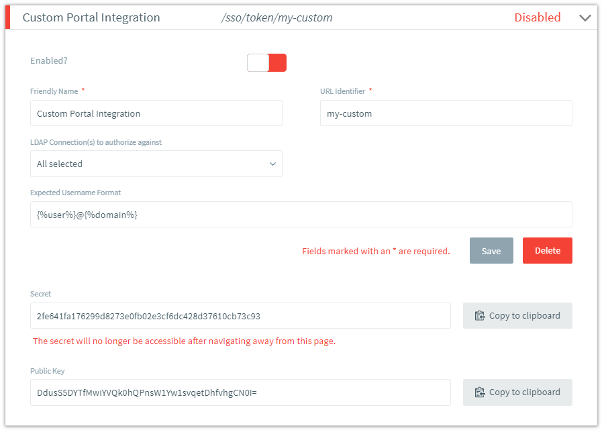The image size is (604, 432).
Task: Click the LDAP Connection(s) field label
Action: pos(96,142)
